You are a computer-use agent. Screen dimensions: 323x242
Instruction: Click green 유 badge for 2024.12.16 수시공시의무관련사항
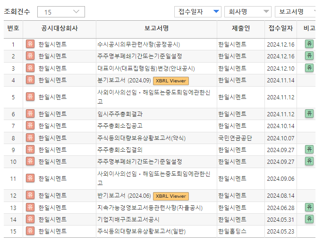(309, 44)
